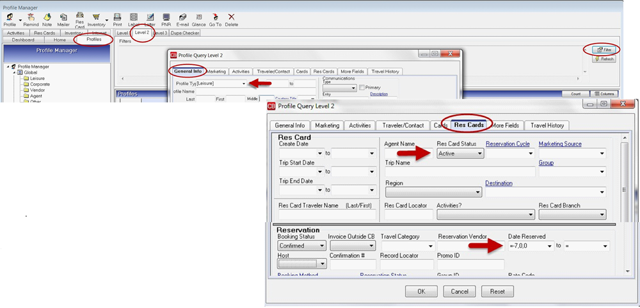Open the Res Card Status Active dropdown
The height and width of the screenshot is (308, 640).
pyautogui.click(x=460, y=154)
